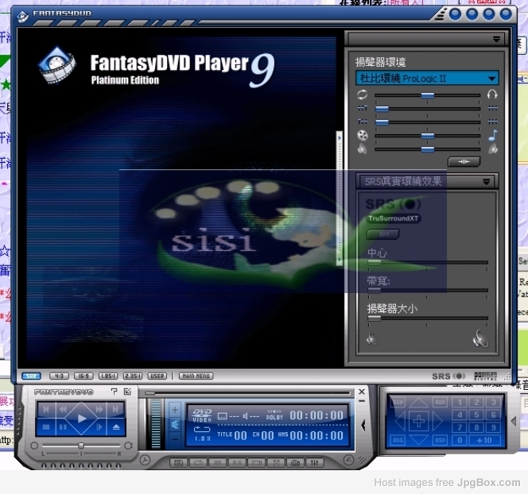Select the 1.85:1 aspect ratio
Image resolution: width=528 pixels, height=494 pixels.
[108, 376]
